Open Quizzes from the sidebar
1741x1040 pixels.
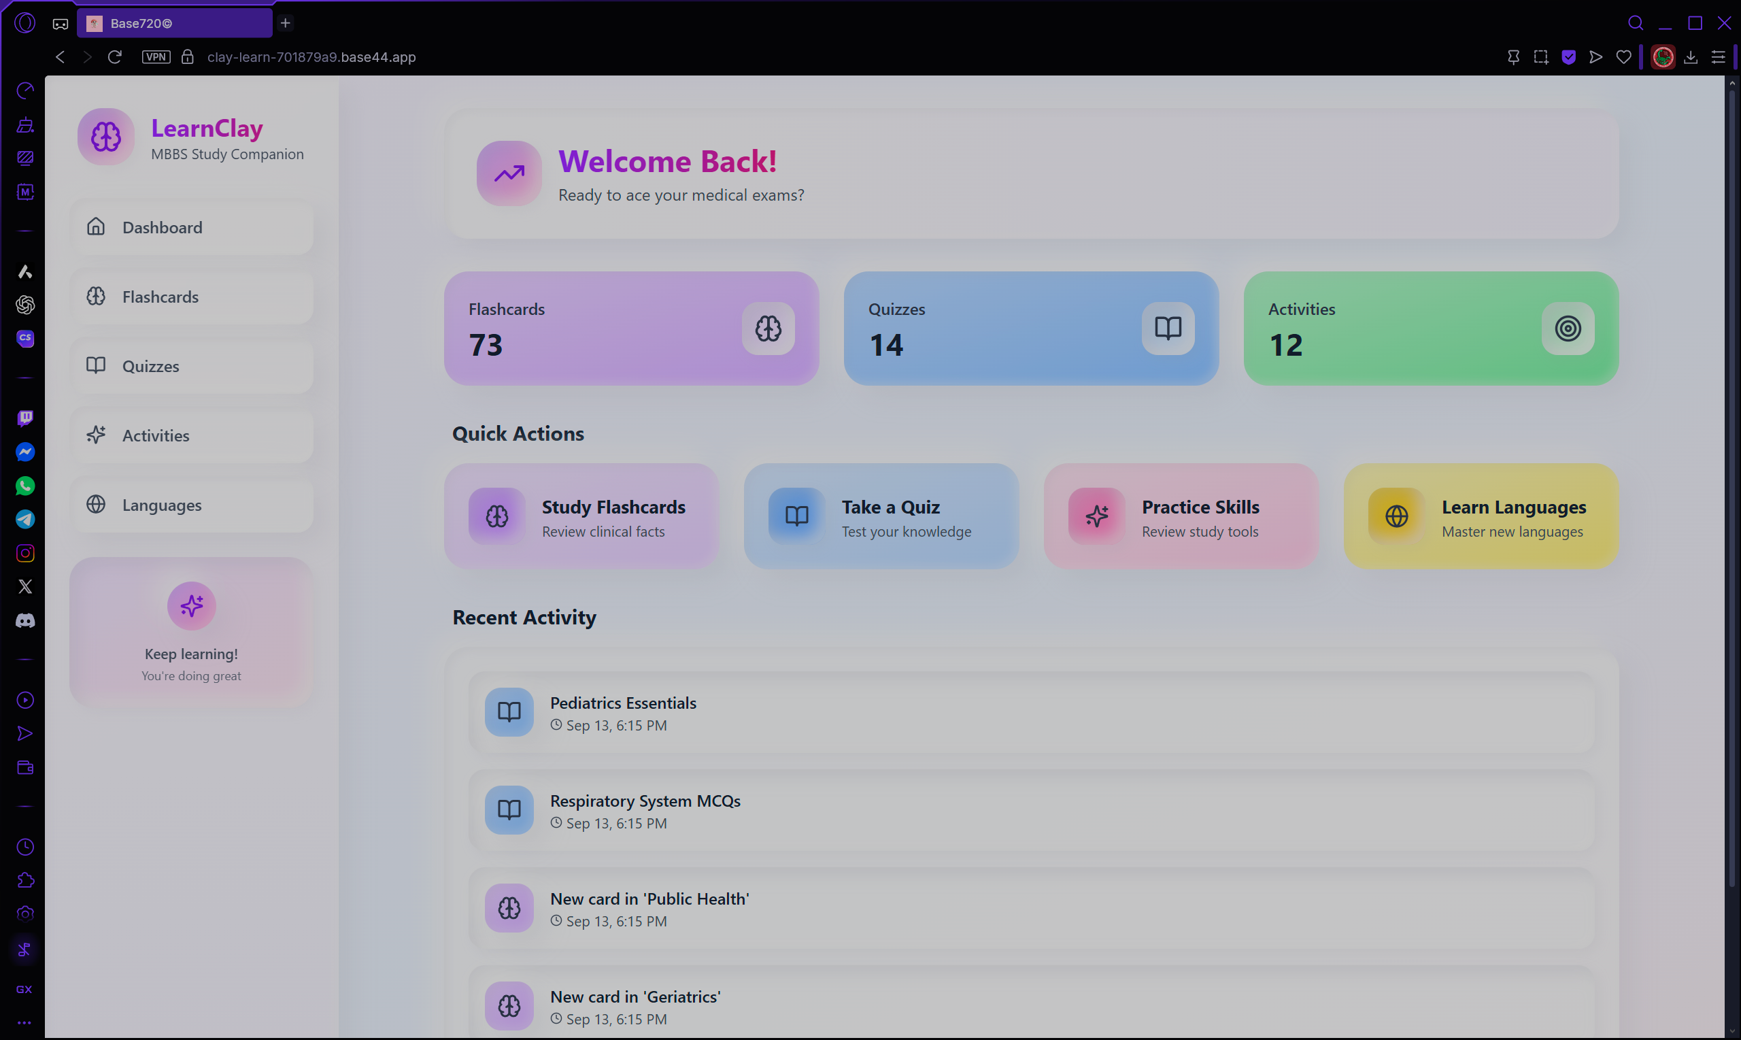click(x=191, y=366)
